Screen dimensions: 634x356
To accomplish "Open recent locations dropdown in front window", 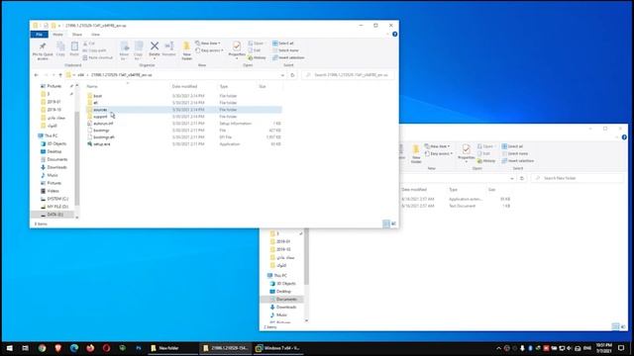I will tap(53, 75).
